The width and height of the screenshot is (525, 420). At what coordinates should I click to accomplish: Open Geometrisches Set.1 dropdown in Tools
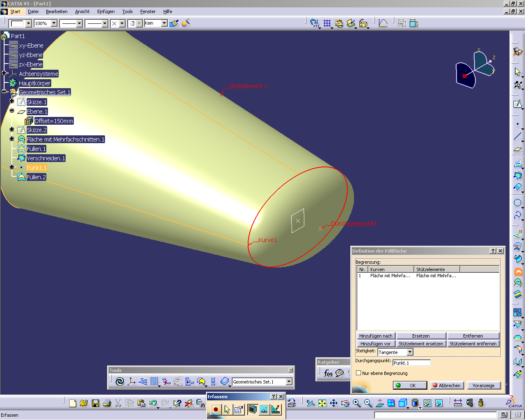289,382
